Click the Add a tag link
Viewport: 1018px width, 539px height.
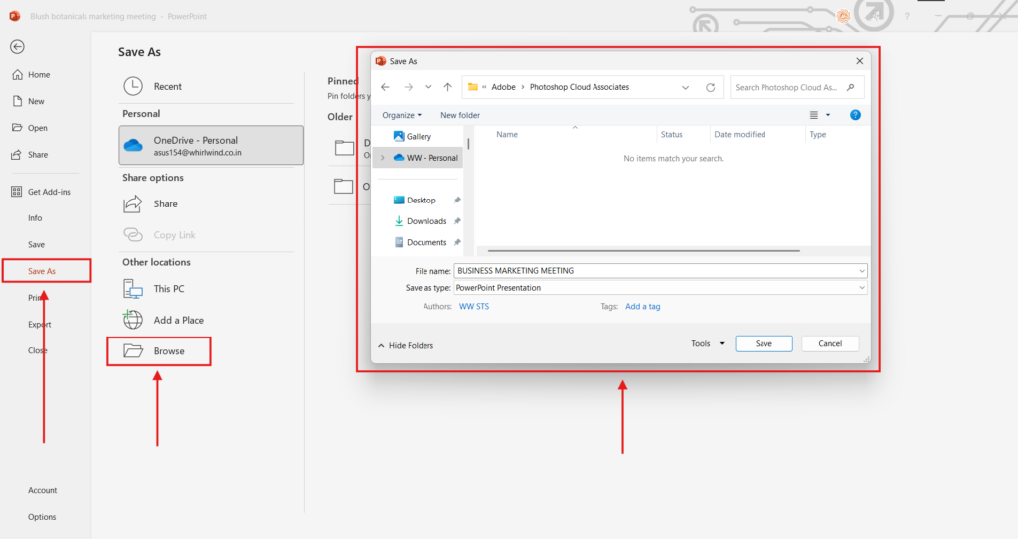click(x=642, y=307)
